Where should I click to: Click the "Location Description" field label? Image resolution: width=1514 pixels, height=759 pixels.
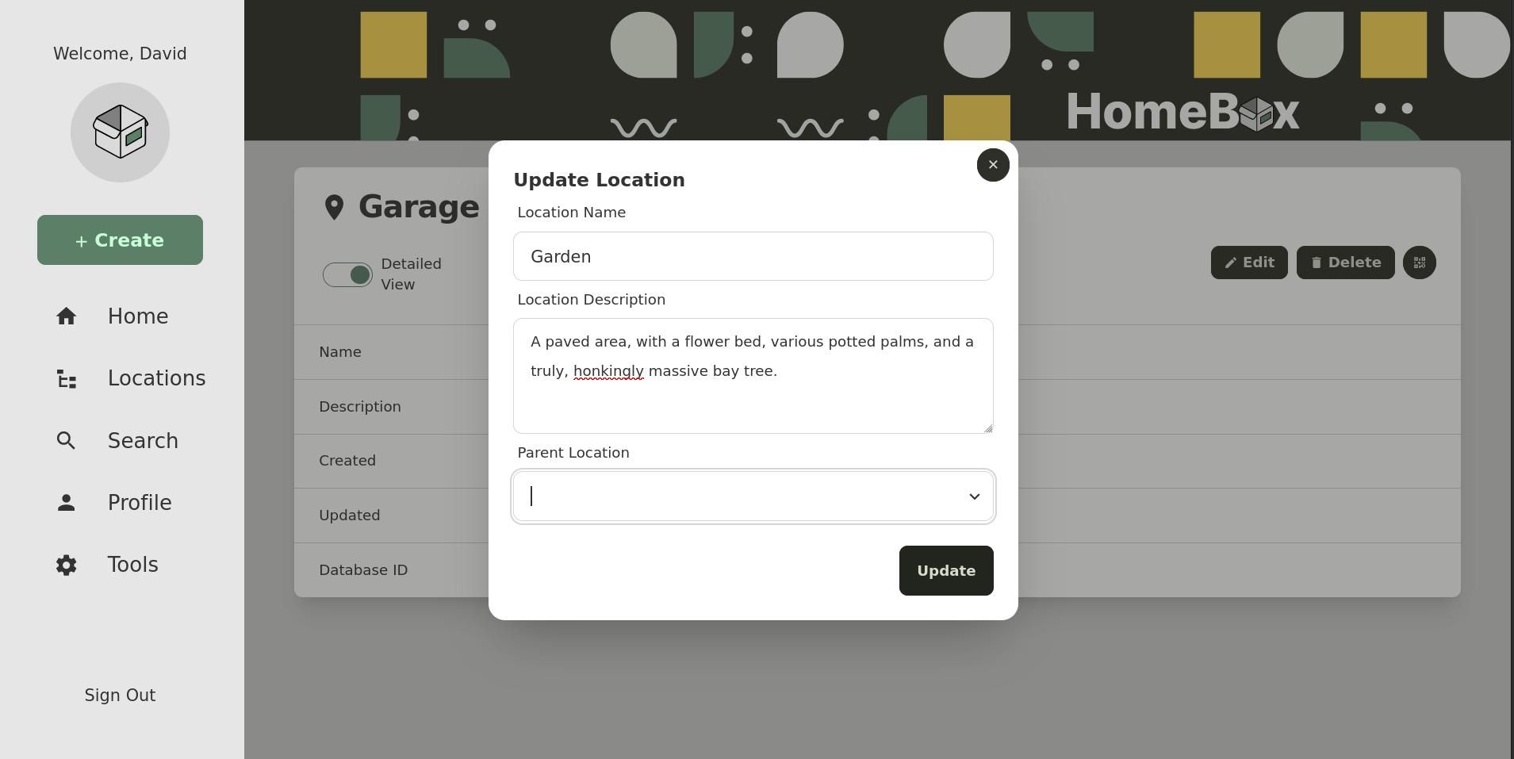[x=591, y=300]
